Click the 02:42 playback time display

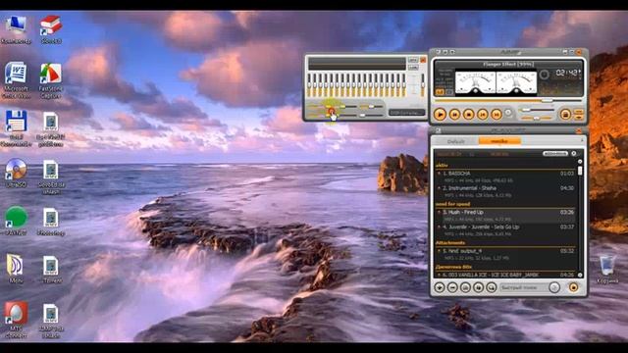pos(567,73)
